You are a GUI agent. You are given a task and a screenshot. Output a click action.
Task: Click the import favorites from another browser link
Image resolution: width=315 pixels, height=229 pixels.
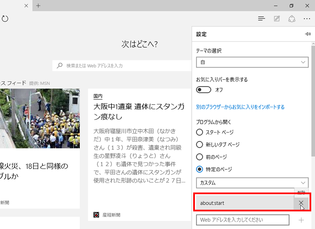coord(240,107)
